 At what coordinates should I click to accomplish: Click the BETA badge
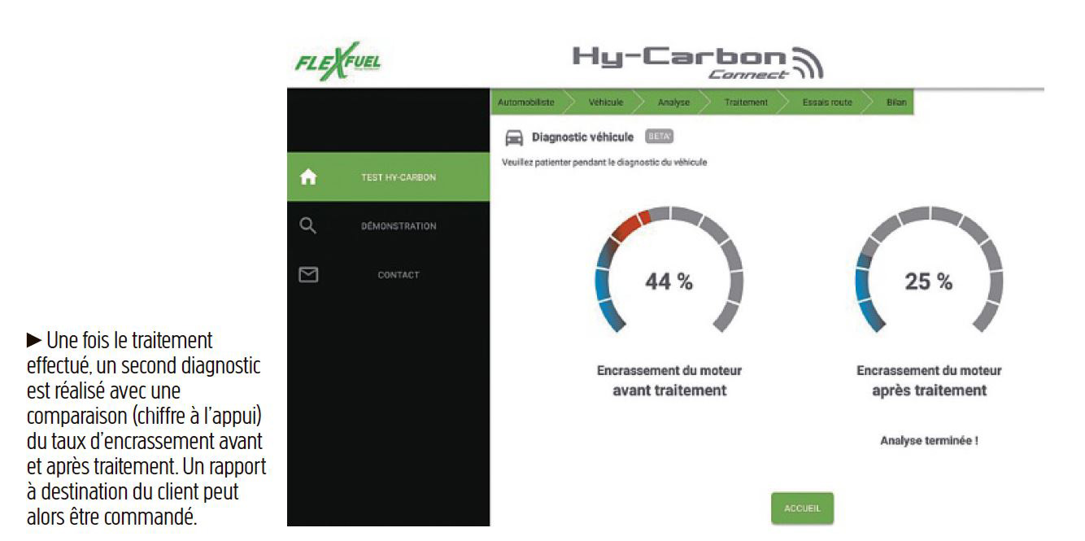(x=660, y=136)
